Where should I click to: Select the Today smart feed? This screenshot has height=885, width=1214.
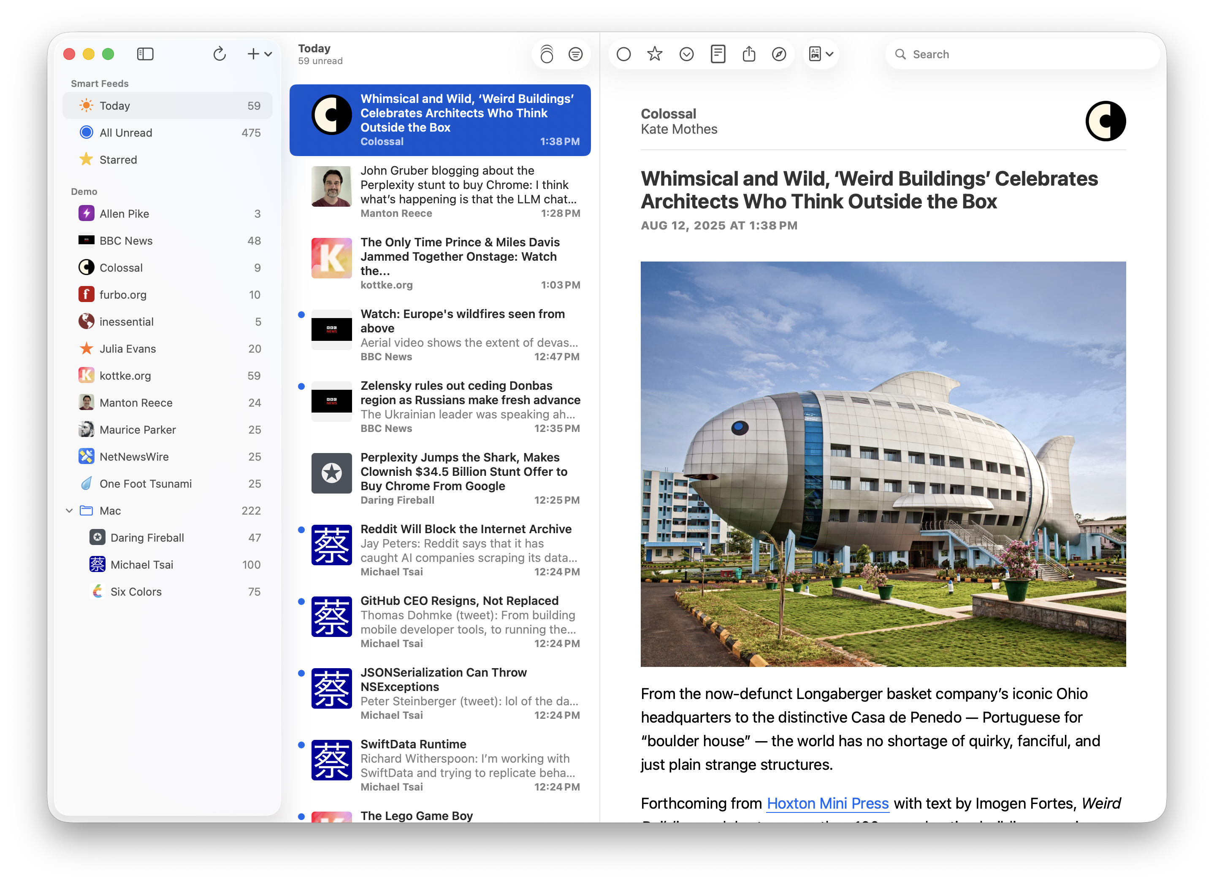click(x=167, y=105)
